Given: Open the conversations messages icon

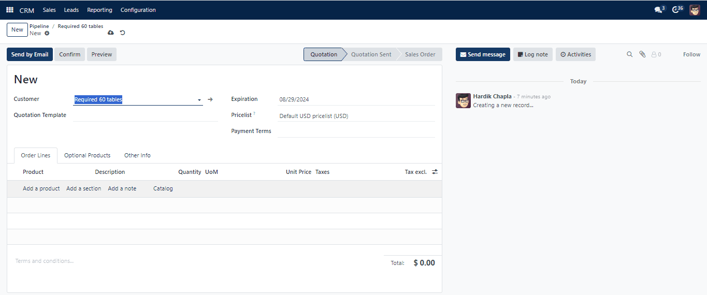Looking at the screenshot, I should 658,10.
